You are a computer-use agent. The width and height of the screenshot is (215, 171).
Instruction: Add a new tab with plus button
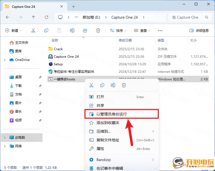[x=73, y=6]
